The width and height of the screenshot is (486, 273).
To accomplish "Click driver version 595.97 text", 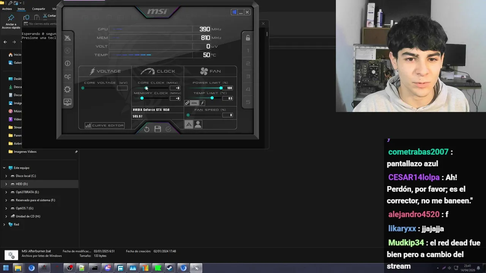I will pyautogui.click(x=137, y=116).
